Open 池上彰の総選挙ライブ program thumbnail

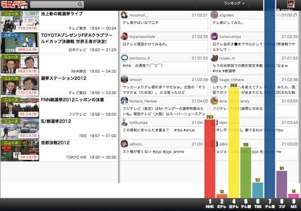[20, 21]
